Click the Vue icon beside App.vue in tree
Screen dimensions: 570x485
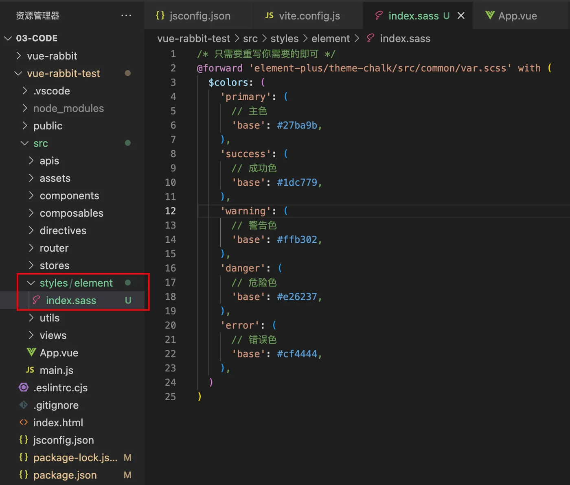pos(31,352)
